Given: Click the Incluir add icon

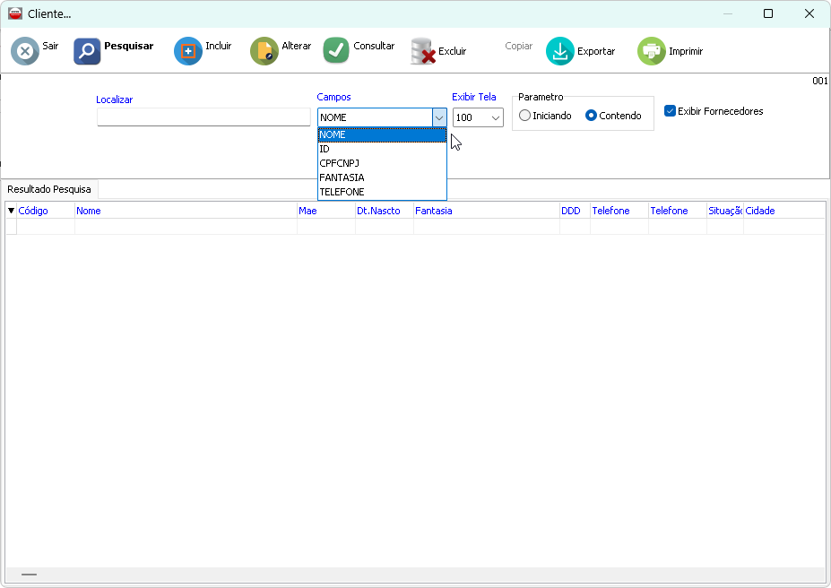Looking at the screenshot, I should pyautogui.click(x=188, y=51).
